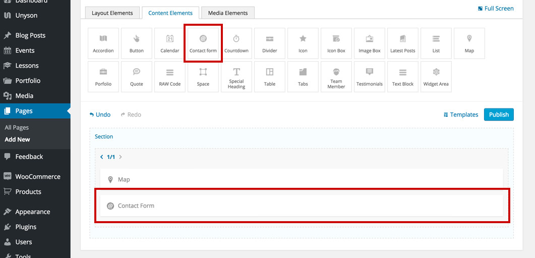Enter Full Screen builder mode
Screen dimensions: 535x258
click(496, 9)
